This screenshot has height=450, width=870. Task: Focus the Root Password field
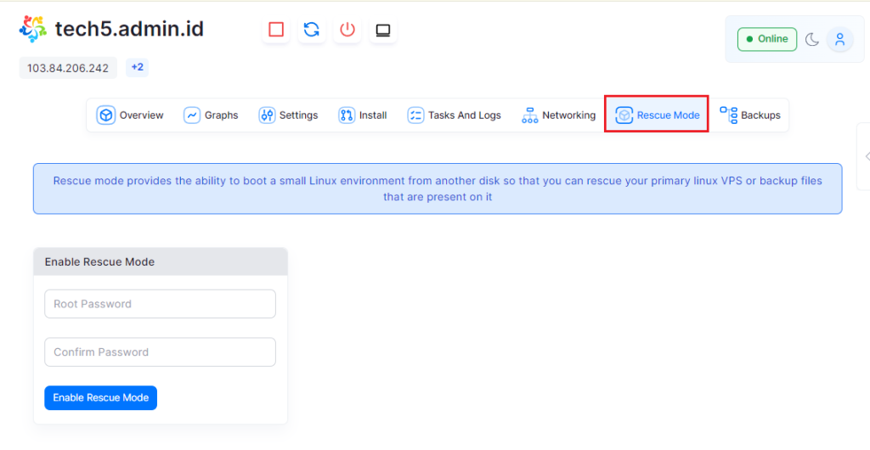[x=160, y=304]
